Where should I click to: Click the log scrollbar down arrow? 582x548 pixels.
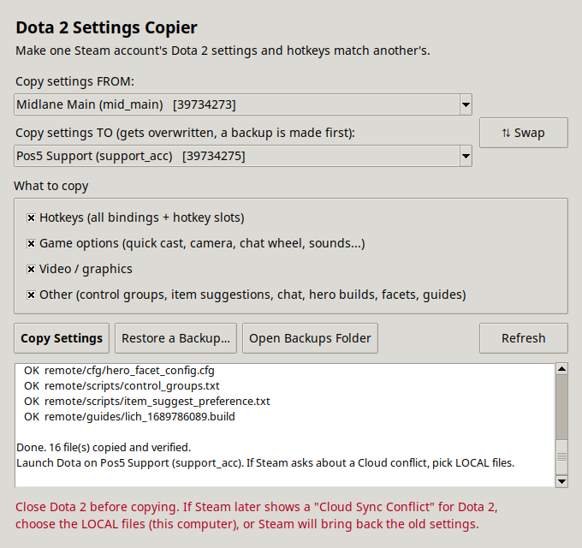point(562,481)
